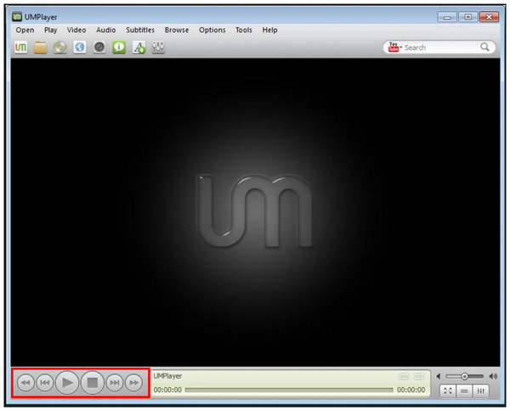The height and width of the screenshot is (411, 510).
Task: Open the Open menu
Action: pyautogui.click(x=25, y=30)
